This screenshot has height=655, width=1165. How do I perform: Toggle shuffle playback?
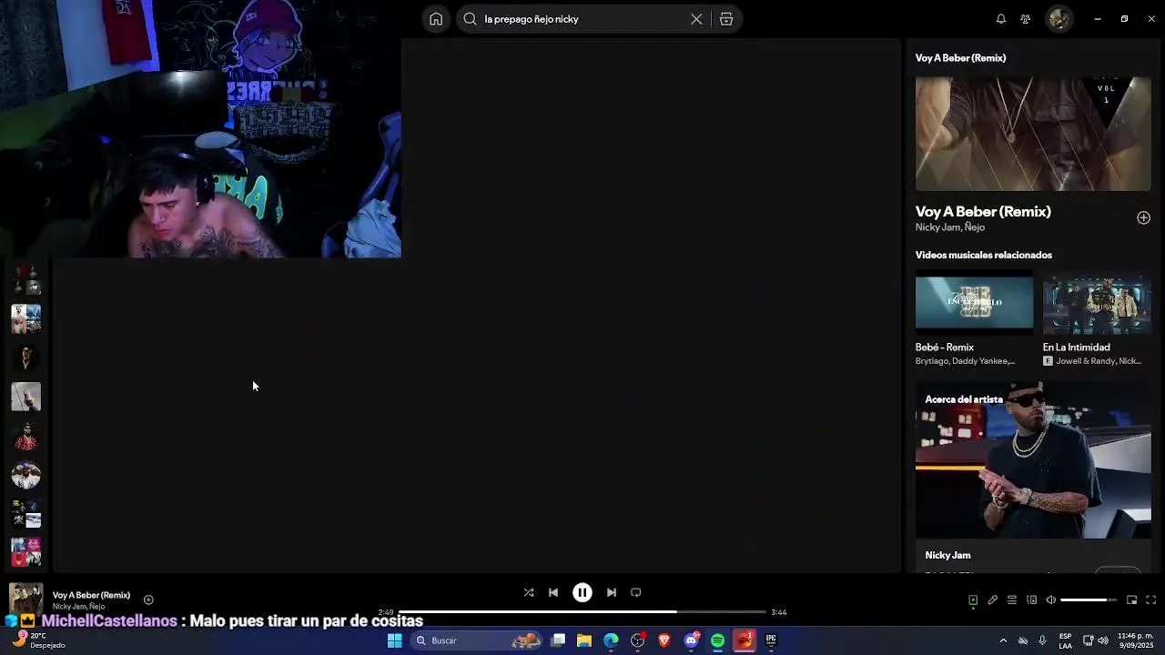529,592
